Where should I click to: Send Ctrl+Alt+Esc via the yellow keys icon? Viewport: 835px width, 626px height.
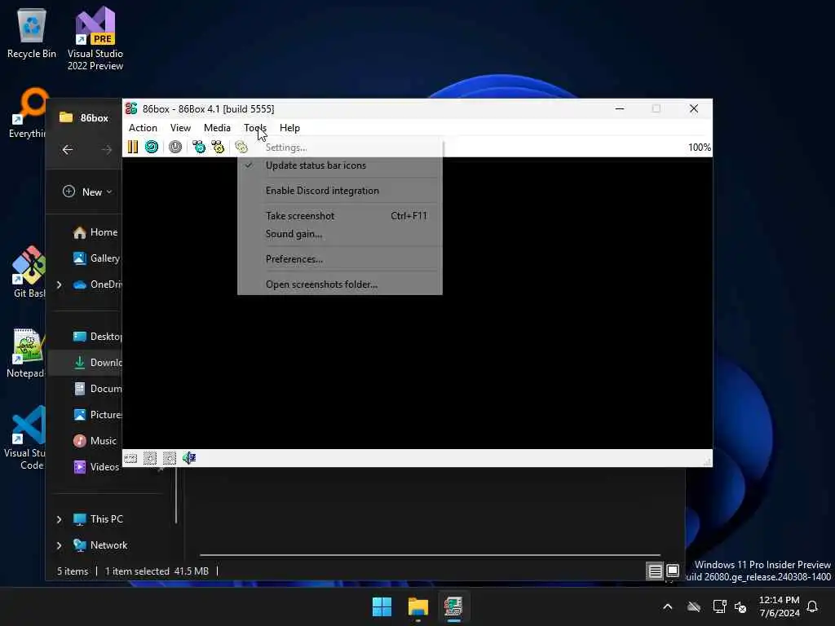click(x=218, y=147)
